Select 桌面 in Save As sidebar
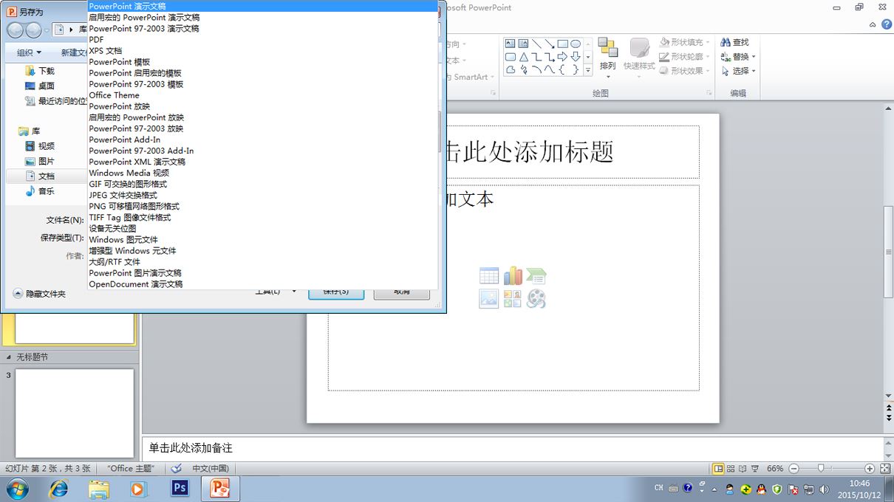894x502 pixels. click(40, 86)
